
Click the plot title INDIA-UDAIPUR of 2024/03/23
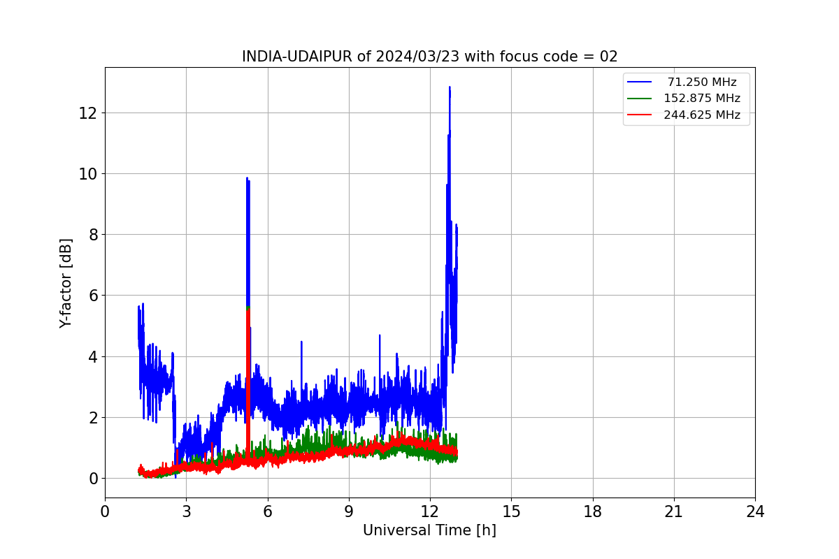pos(429,57)
